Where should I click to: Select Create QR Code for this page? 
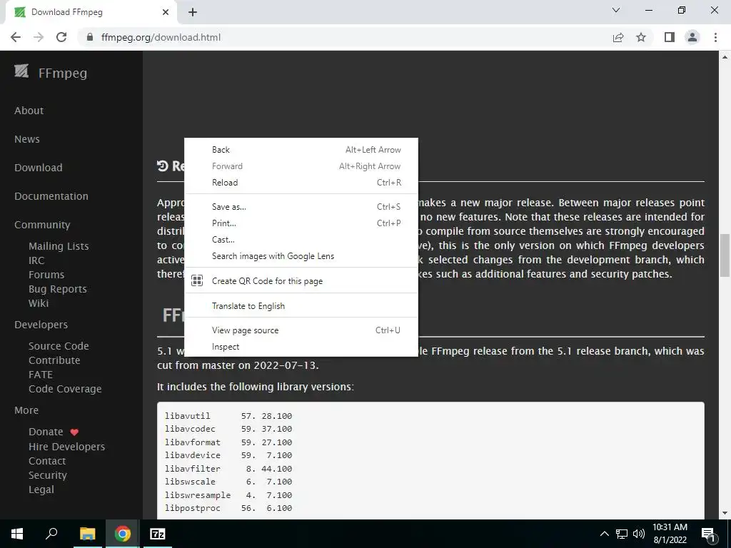301,281
